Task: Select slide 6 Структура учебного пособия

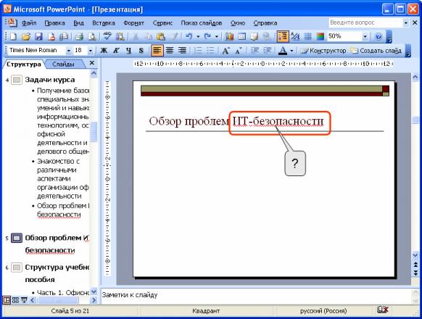Action: [57, 273]
